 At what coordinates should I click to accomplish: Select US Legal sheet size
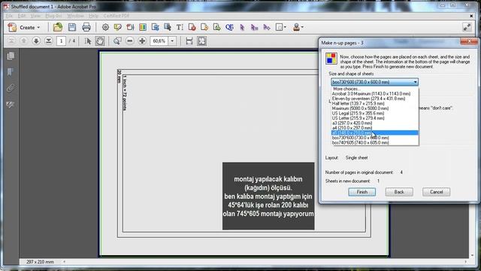(374, 114)
